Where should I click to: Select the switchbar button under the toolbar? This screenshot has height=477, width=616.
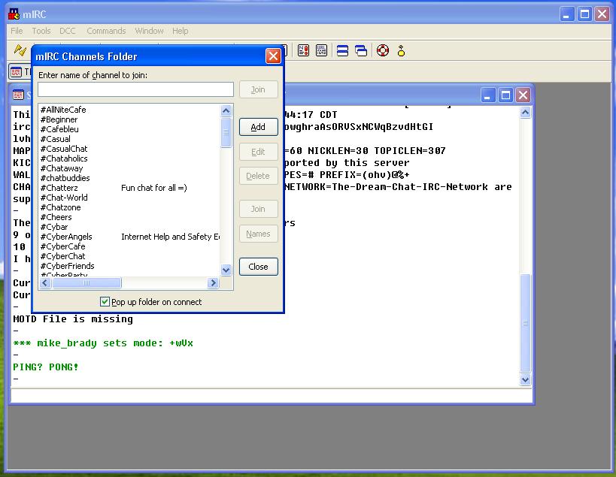[x=20, y=72]
